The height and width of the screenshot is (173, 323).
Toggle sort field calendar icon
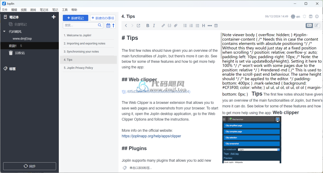point(108,25)
